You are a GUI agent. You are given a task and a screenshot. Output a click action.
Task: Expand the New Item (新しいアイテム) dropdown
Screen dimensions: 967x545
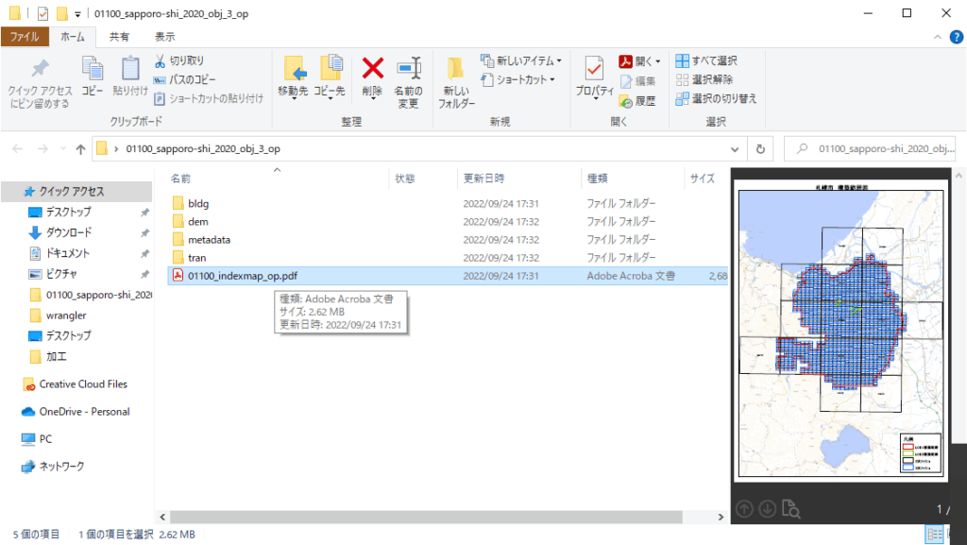click(521, 60)
